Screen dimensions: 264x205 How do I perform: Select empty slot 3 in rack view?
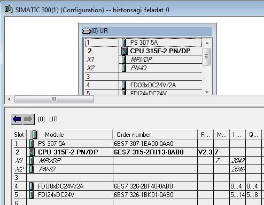pos(144,77)
